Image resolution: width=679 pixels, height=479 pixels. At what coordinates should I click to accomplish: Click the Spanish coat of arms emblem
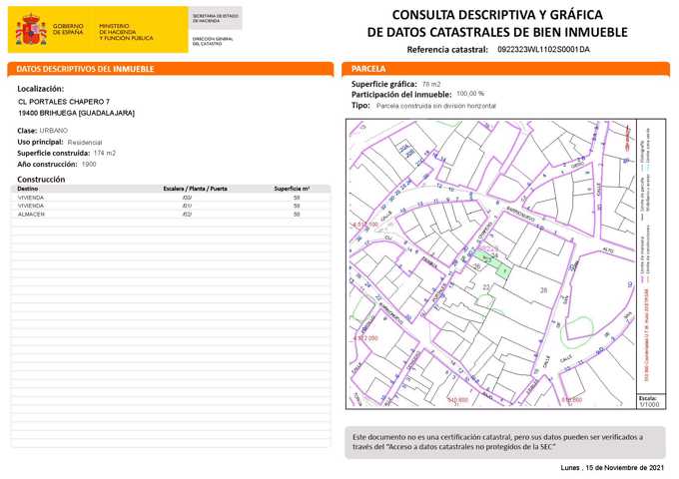click(31, 30)
